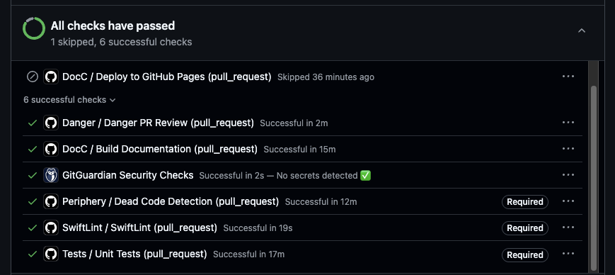The image size is (615, 275).
Task: Click the green progress ring status icon
Action: pos(34,28)
